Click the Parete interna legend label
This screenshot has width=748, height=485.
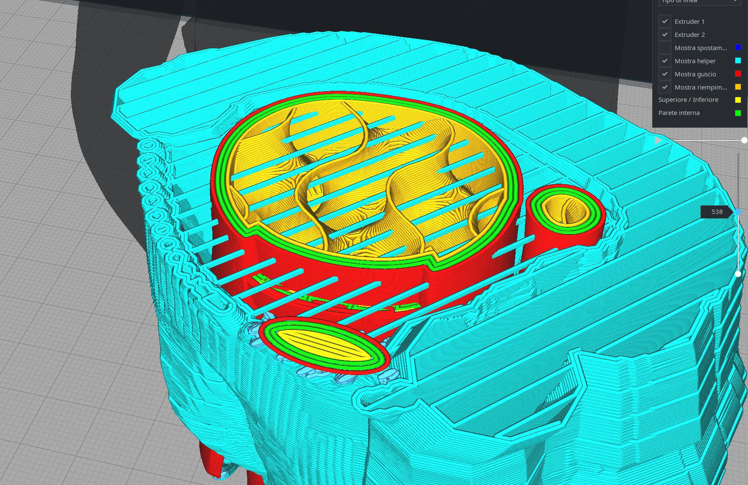click(x=679, y=113)
